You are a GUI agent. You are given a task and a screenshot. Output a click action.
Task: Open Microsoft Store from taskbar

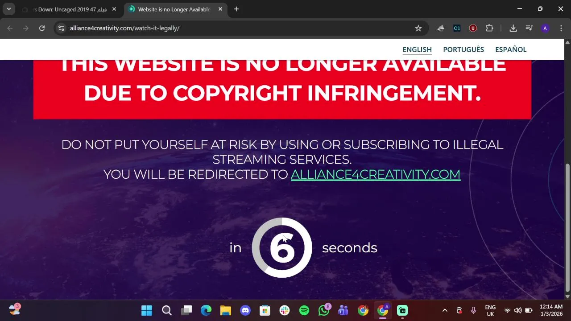[x=265, y=310]
